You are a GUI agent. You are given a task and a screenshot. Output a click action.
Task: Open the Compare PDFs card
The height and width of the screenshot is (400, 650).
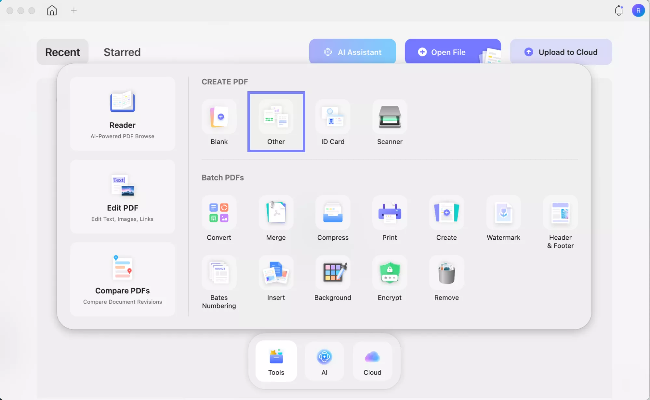(123, 279)
